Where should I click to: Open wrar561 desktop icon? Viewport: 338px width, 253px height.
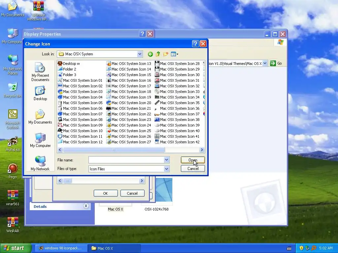13,198
